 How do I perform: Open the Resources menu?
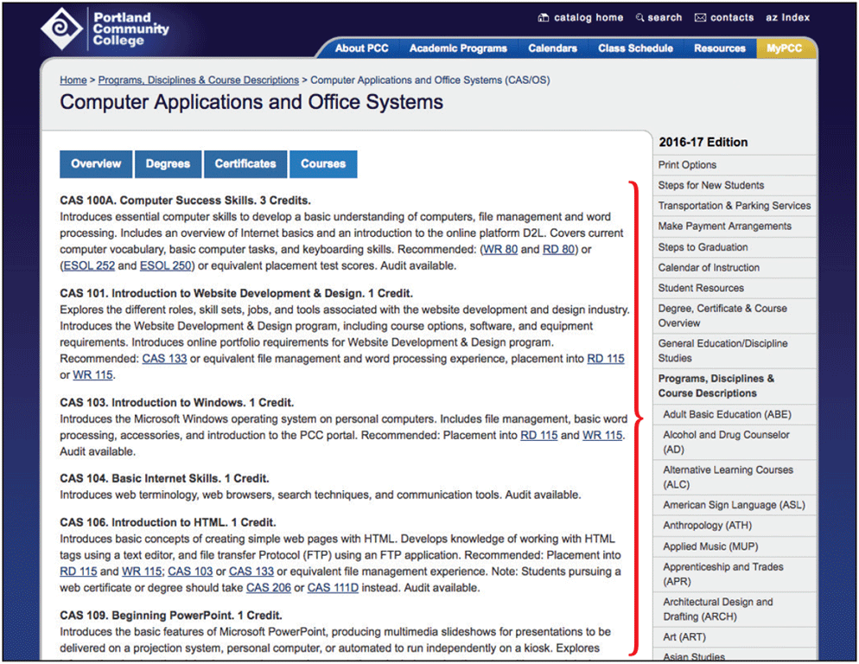point(719,48)
